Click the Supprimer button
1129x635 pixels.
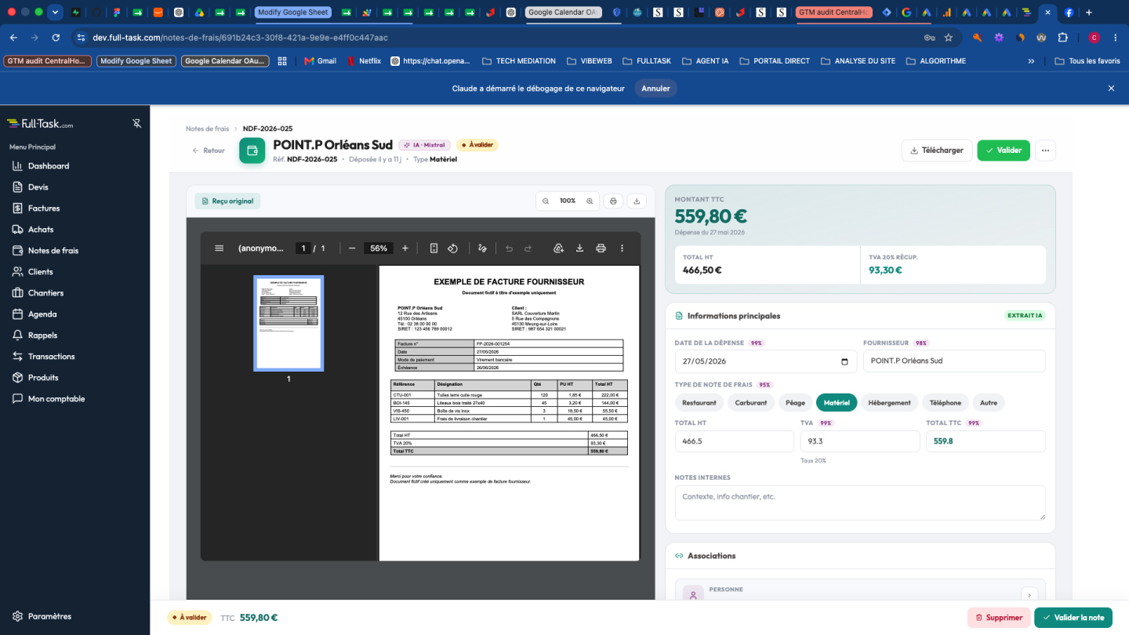998,618
